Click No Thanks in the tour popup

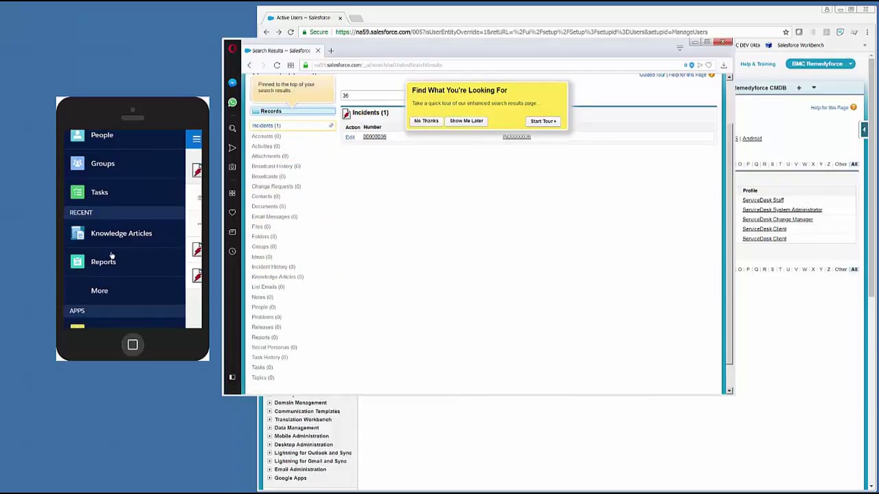[426, 121]
